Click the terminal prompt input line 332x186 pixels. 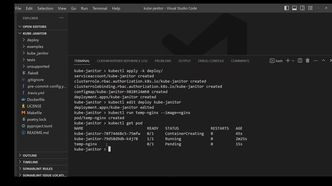pos(92,149)
